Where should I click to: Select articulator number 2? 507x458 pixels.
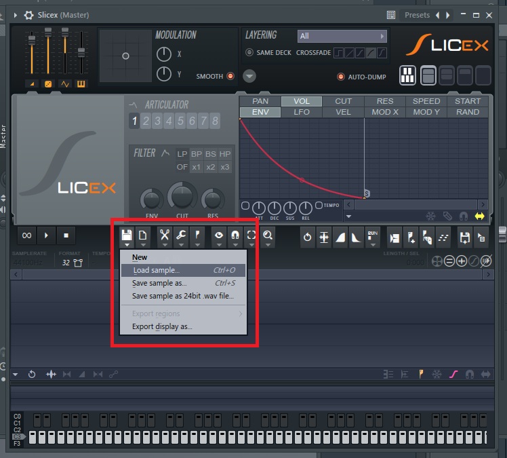point(146,121)
